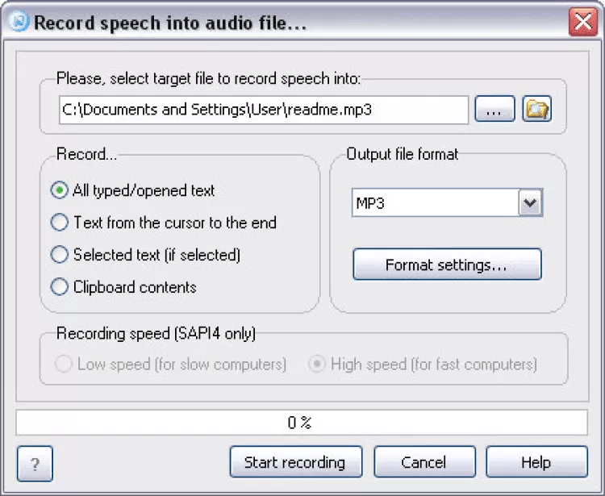The width and height of the screenshot is (605, 496).
Task: Open the folder icon next to the file path
Action: [536, 110]
